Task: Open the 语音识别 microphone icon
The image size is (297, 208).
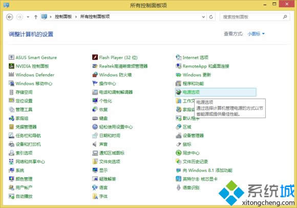Action: pyautogui.click(x=178, y=188)
